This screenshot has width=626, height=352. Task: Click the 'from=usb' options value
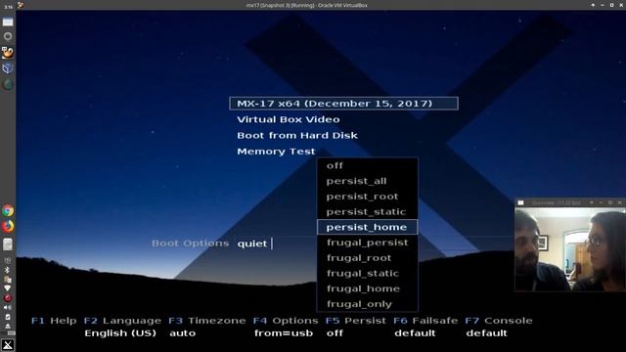(x=284, y=332)
